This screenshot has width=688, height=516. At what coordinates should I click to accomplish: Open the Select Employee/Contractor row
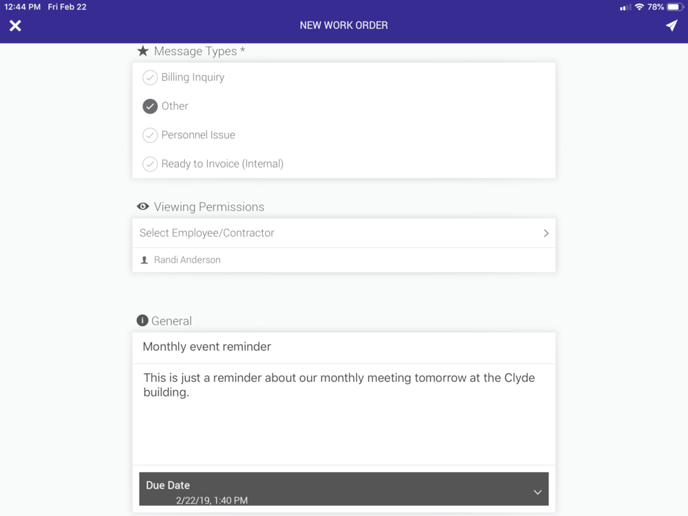tap(344, 233)
